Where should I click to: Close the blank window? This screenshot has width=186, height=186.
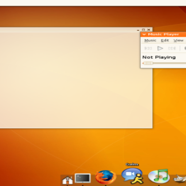(149, 30)
